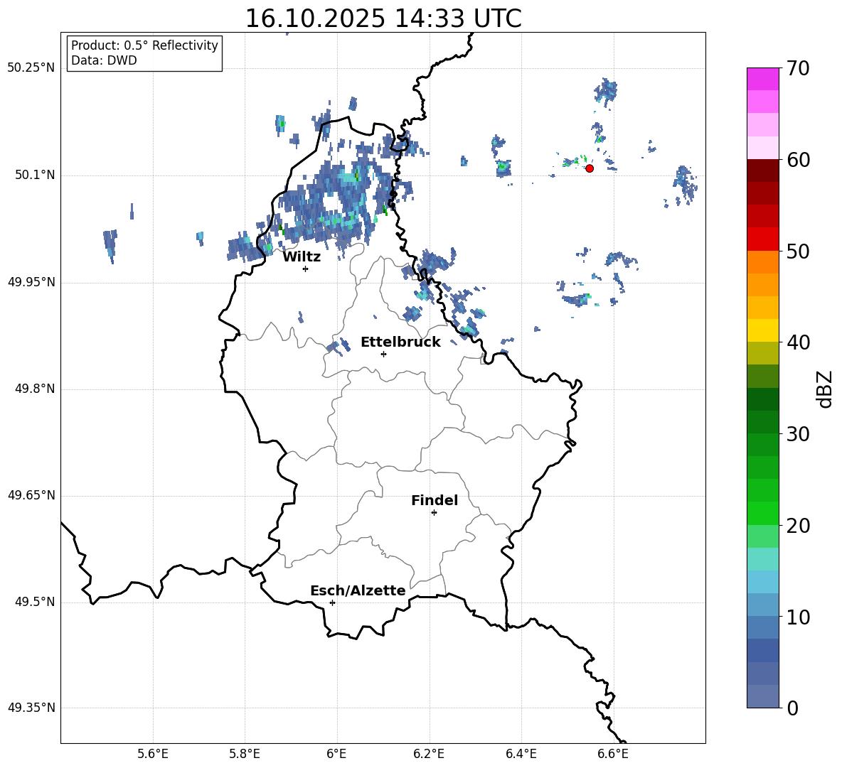Click the 49.95°N latitude label
The image size is (842, 768).
[31, 282]
